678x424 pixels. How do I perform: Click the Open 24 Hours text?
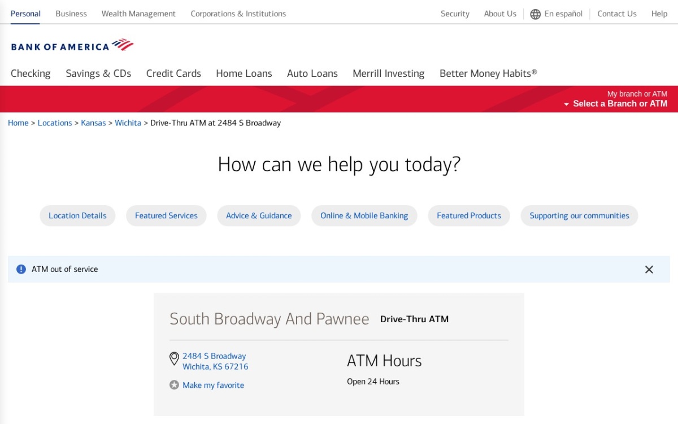pos(373,382)
